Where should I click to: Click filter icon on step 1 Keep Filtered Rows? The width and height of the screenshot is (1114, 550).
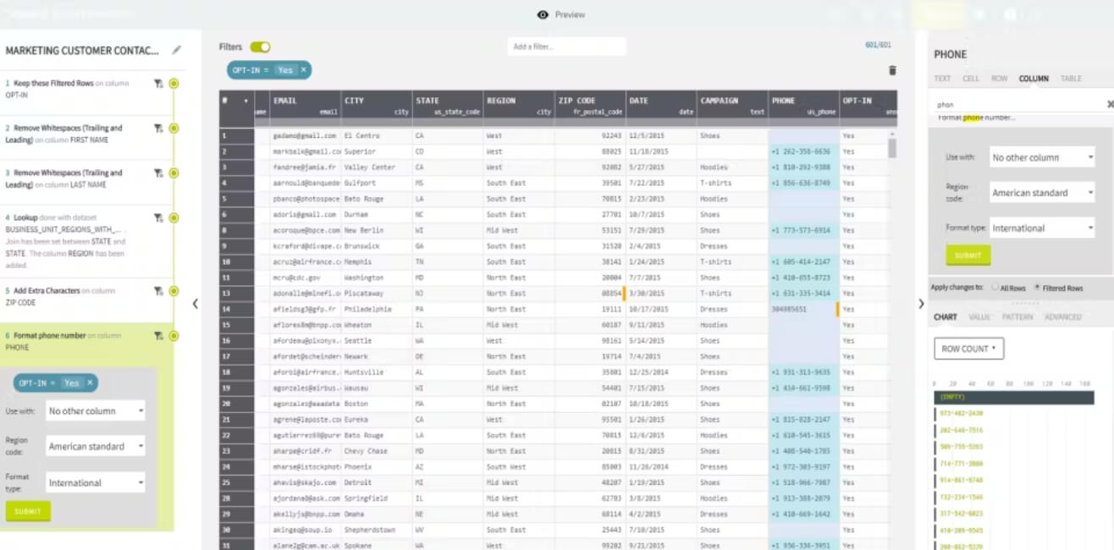pyautogui.click(x=158, y=84)
